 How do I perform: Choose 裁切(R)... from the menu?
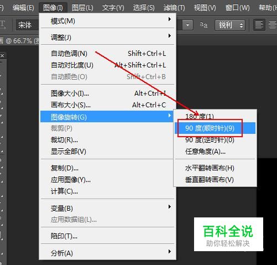pos(107,140)
